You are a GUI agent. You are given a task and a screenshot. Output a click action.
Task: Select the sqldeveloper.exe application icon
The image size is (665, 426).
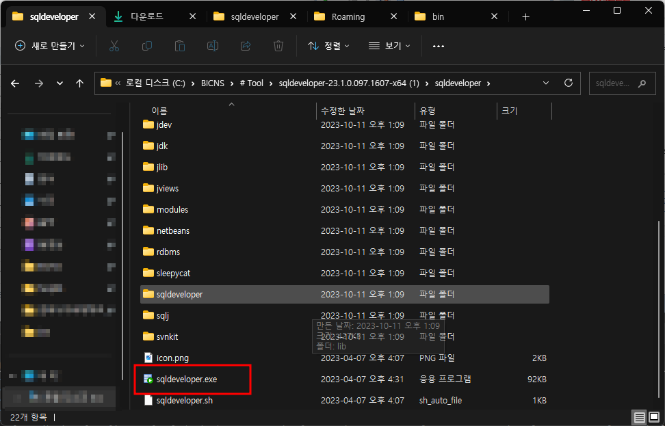(148, 379)
